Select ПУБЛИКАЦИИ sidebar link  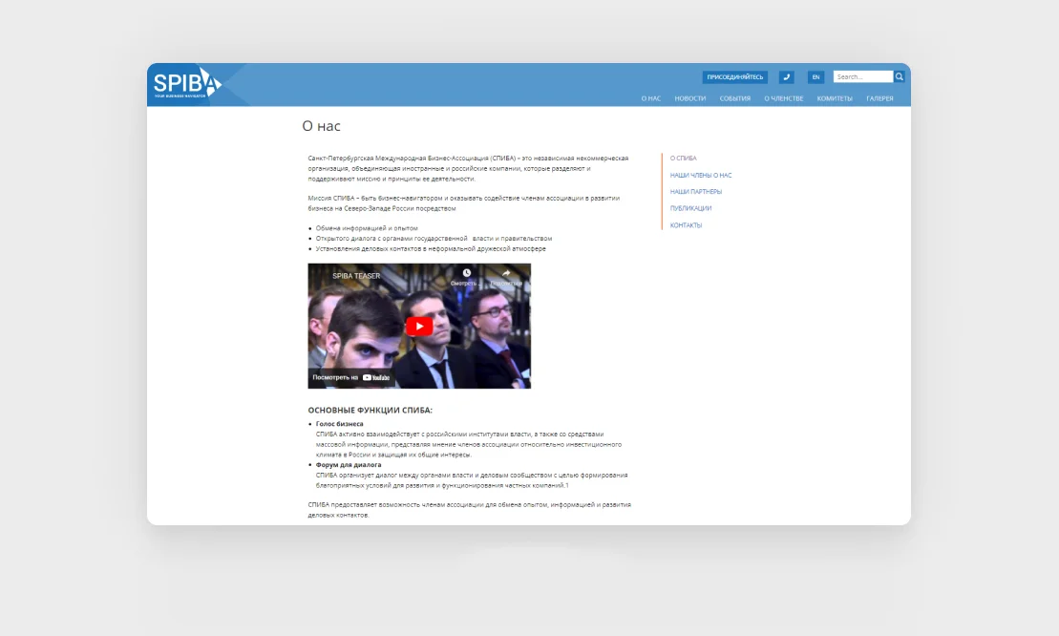click(690, 208)
